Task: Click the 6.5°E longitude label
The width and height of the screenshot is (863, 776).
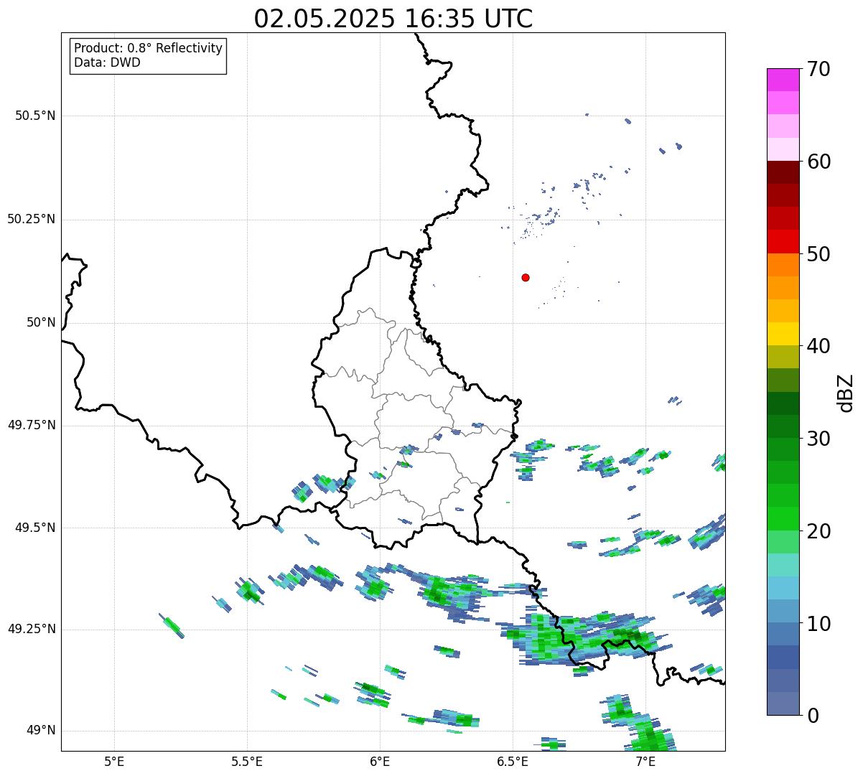Action: (x=513, y=762)
